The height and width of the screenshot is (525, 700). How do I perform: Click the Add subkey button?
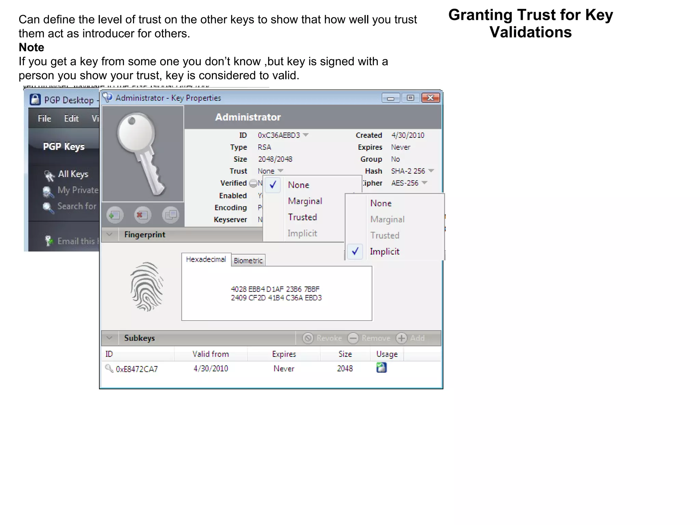(x=410, y=338)
